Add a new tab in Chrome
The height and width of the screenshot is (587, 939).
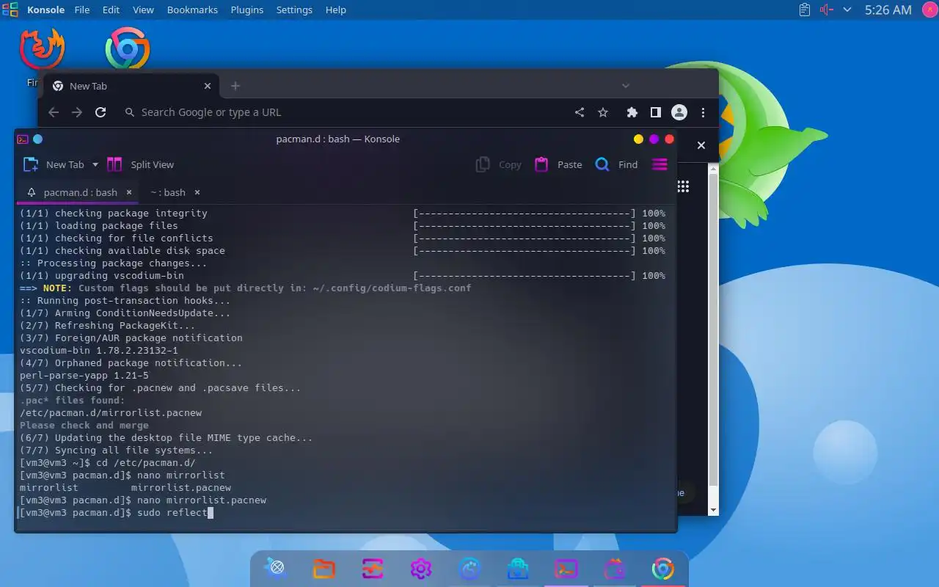[x=235, y=86]
